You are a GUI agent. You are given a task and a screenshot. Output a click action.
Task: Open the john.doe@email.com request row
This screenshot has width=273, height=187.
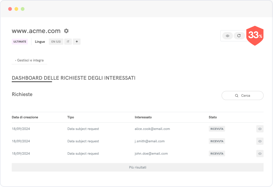pos(151,154)
